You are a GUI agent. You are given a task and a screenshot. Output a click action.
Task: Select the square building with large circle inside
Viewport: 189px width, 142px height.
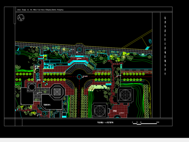[32, 87]
